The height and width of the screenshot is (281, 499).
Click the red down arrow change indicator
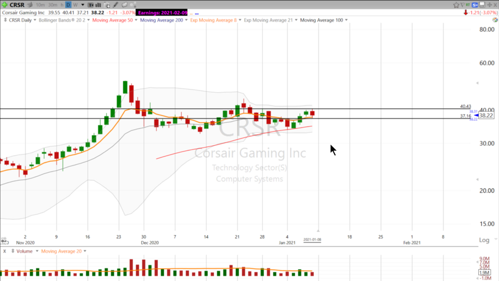pyautogui.click(x=466, y=12)
